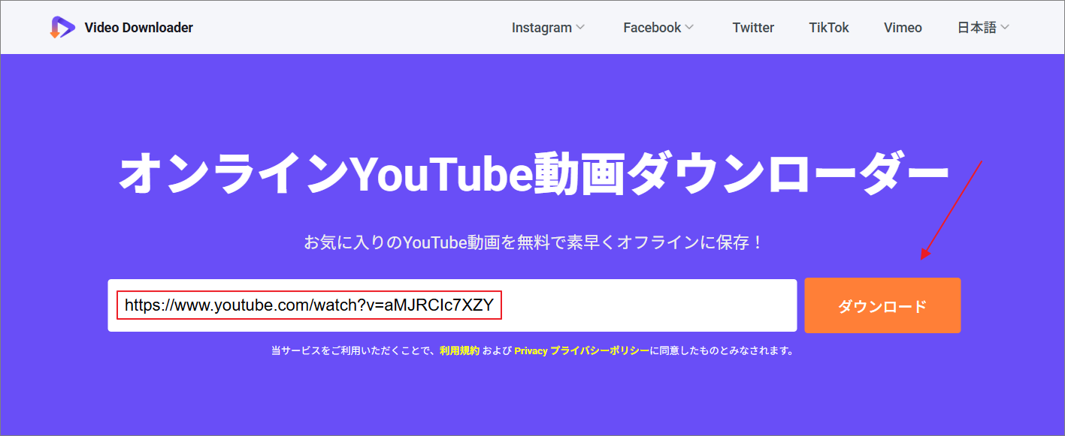The height and width of the screenshot is (436, 1065).
Task: Go to the Vimeo downloader page
Action: tap(903, 28)
